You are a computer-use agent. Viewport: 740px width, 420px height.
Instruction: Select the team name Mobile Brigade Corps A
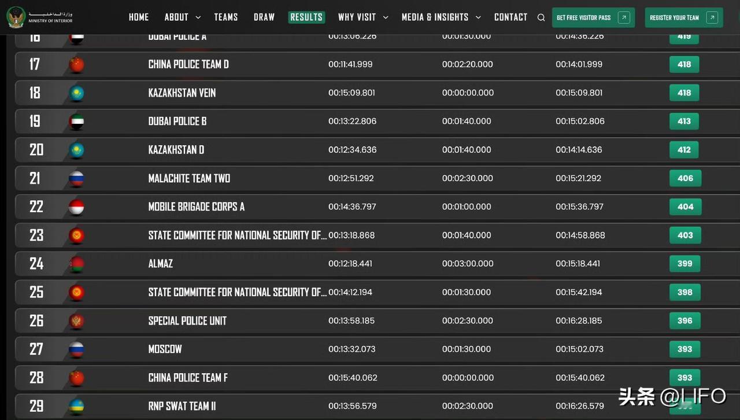197,207
